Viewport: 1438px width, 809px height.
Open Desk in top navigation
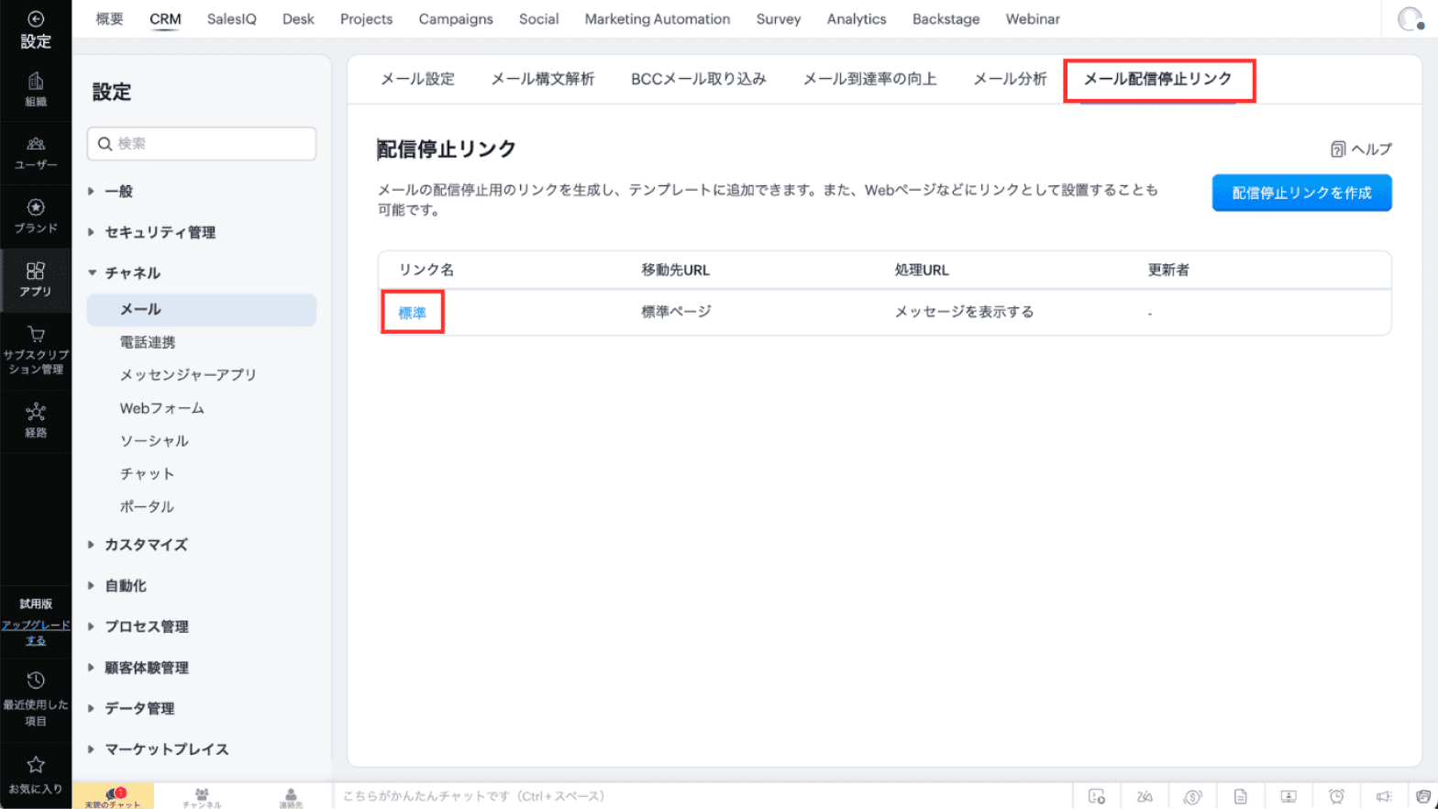pos(298,19)
